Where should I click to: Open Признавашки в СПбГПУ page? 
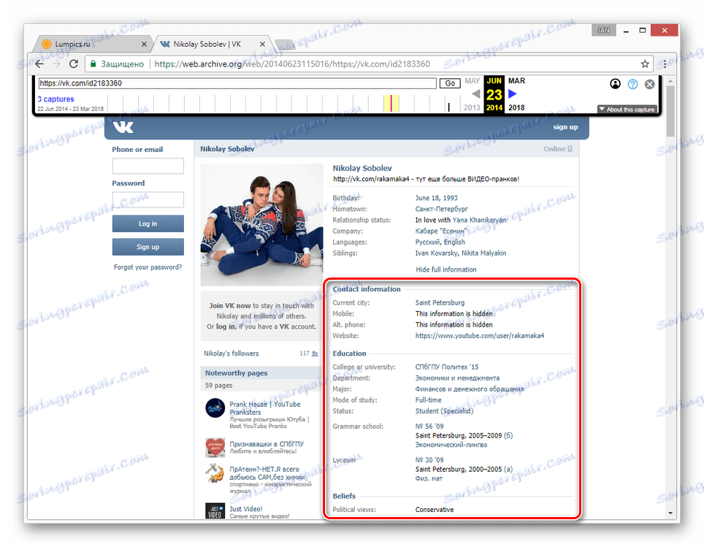click(267, 444)
